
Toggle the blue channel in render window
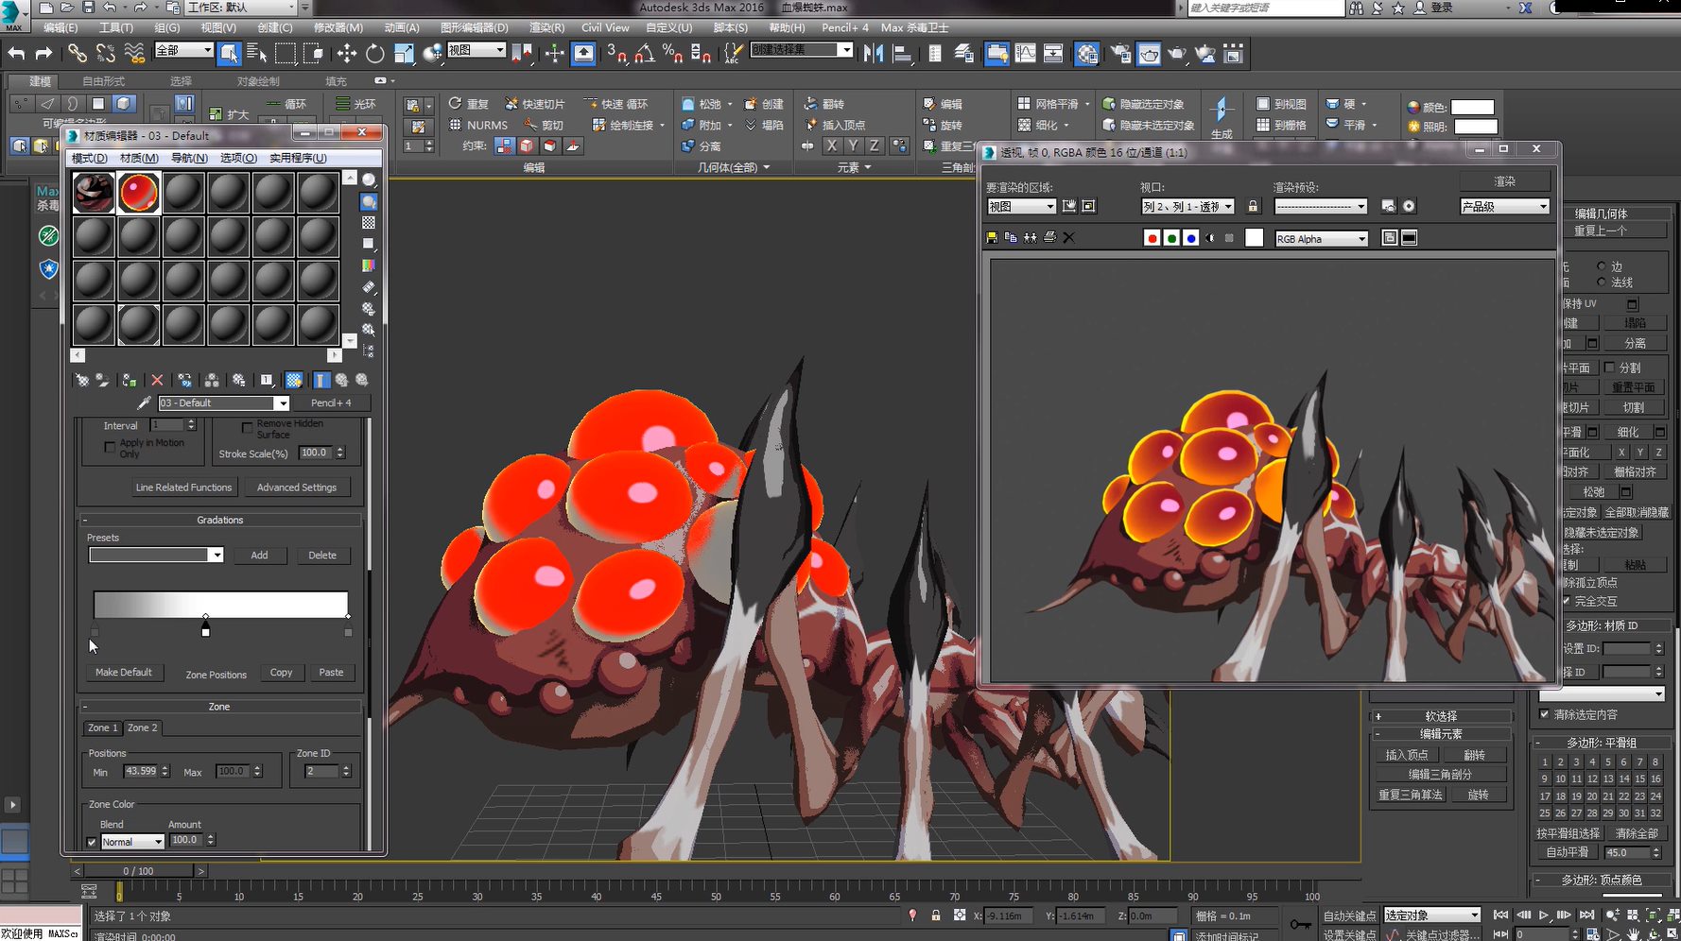pos(1191,238)
